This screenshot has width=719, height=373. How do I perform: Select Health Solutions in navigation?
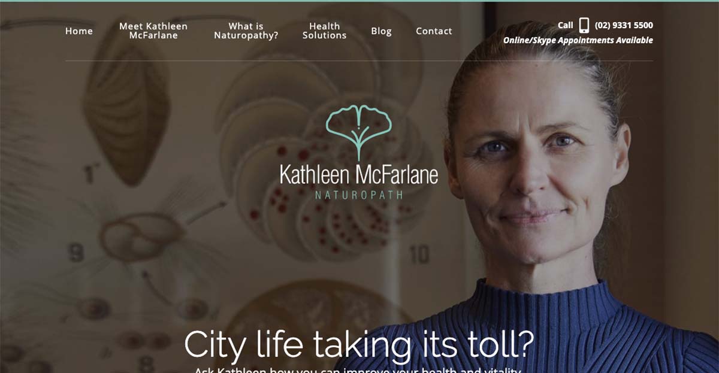click(324, 31)
